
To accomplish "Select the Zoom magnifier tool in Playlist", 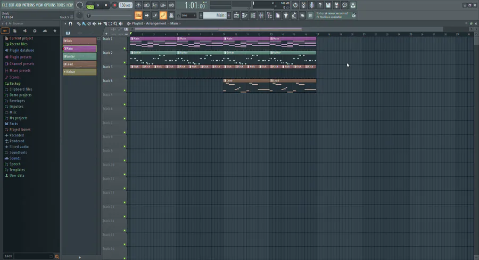I will [x=115, y=23].
